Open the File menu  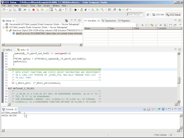[4, 6]
